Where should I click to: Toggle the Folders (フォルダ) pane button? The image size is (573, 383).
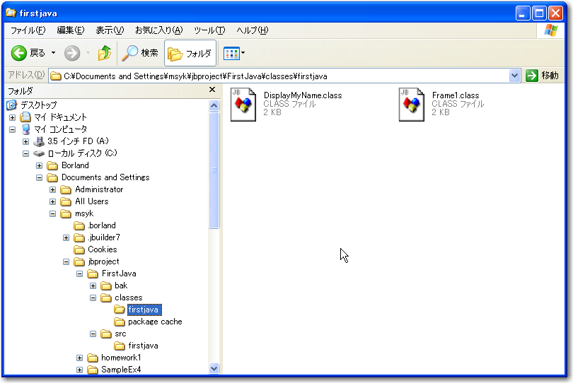tap(190, 53)
